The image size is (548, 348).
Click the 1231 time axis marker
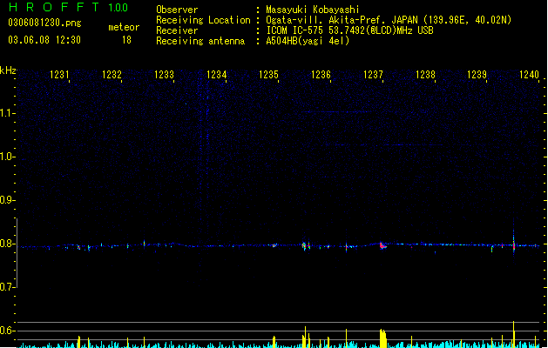[x=59, y=75]
